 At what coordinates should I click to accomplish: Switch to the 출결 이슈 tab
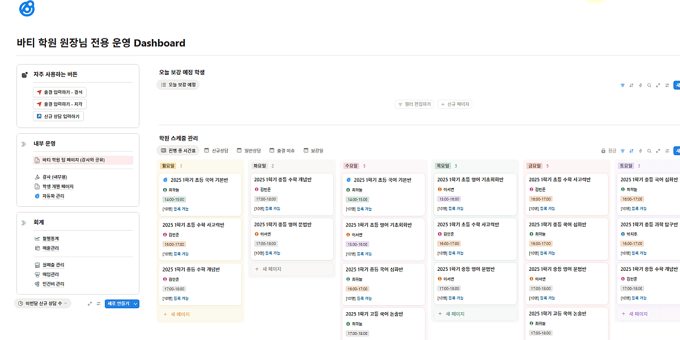pos(282,151)
